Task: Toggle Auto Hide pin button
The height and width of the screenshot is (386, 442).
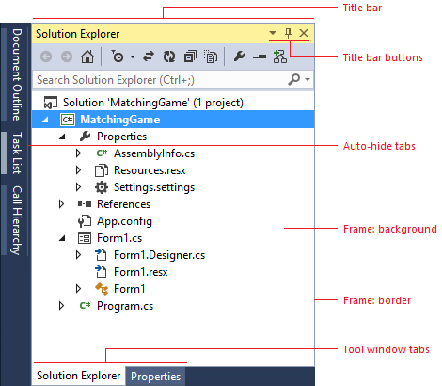Action: (288, 33)
